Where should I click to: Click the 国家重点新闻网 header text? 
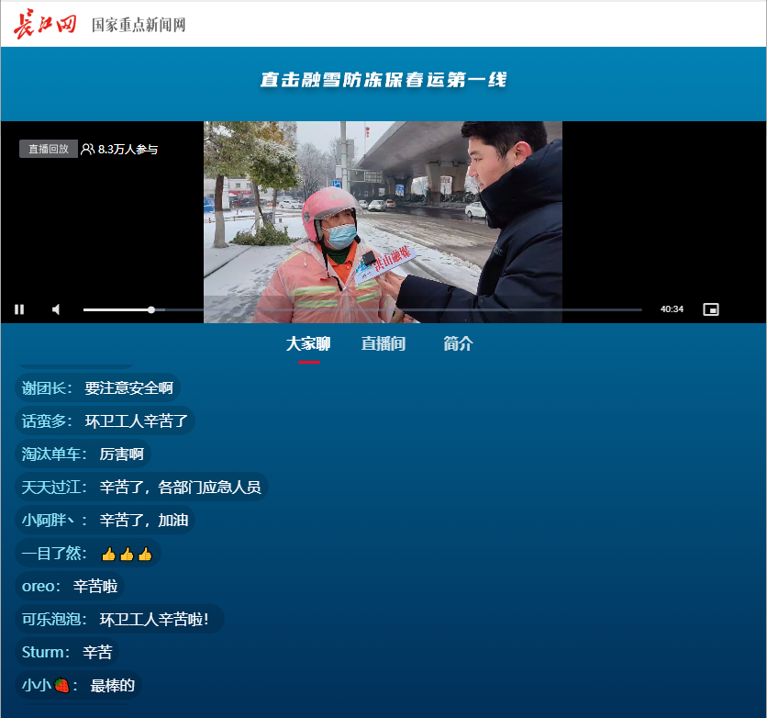(x=139, y=25)
